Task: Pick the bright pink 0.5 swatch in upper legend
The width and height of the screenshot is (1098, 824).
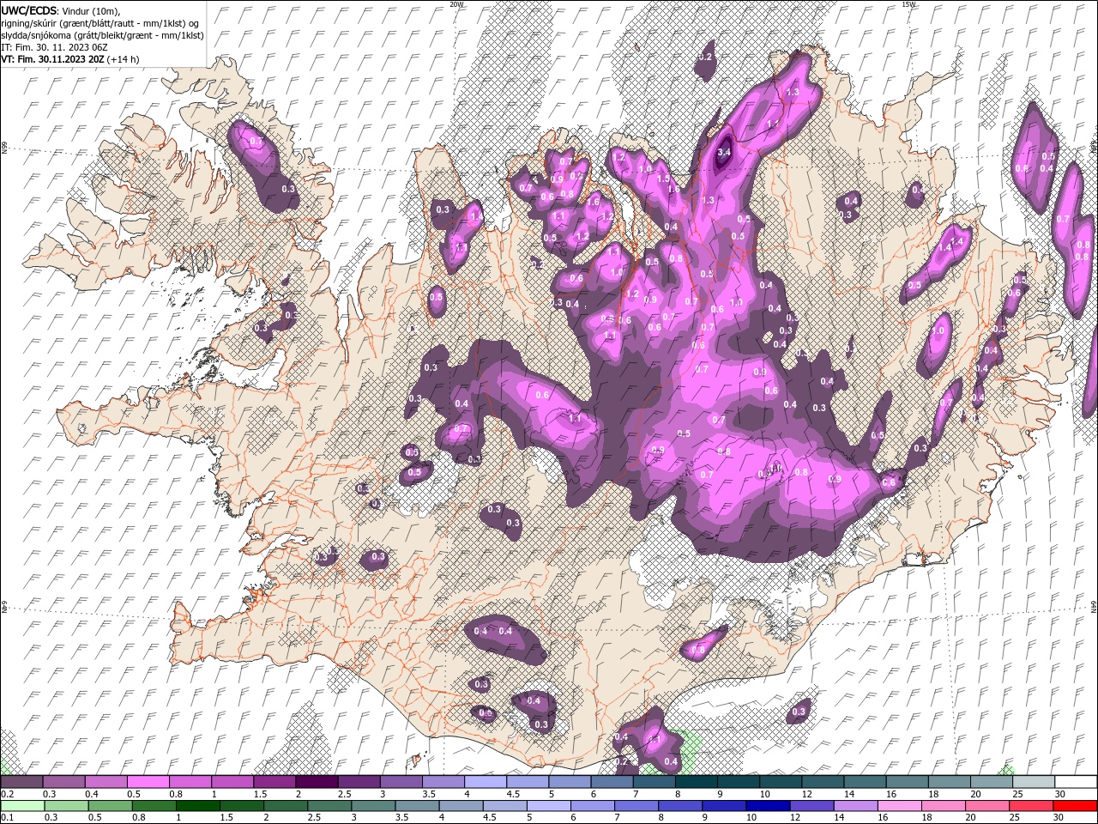Action: pos(148,782)
